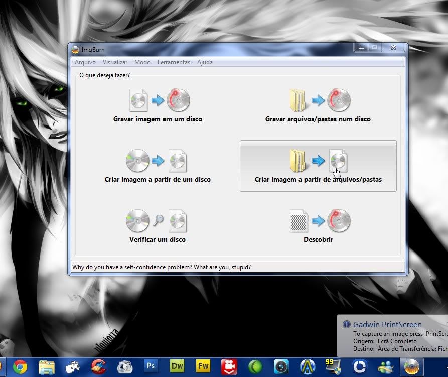Open the Visualizar menu
The image size is (448, 377).
pyautogui.click(x=115, y=62)
